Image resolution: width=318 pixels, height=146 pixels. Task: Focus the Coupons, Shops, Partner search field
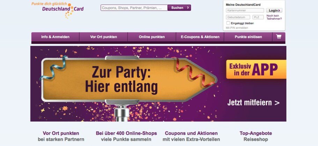(x=134, y=8)
